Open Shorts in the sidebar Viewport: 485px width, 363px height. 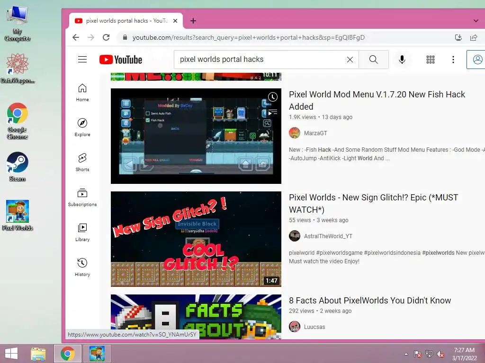tap(82, 163)
